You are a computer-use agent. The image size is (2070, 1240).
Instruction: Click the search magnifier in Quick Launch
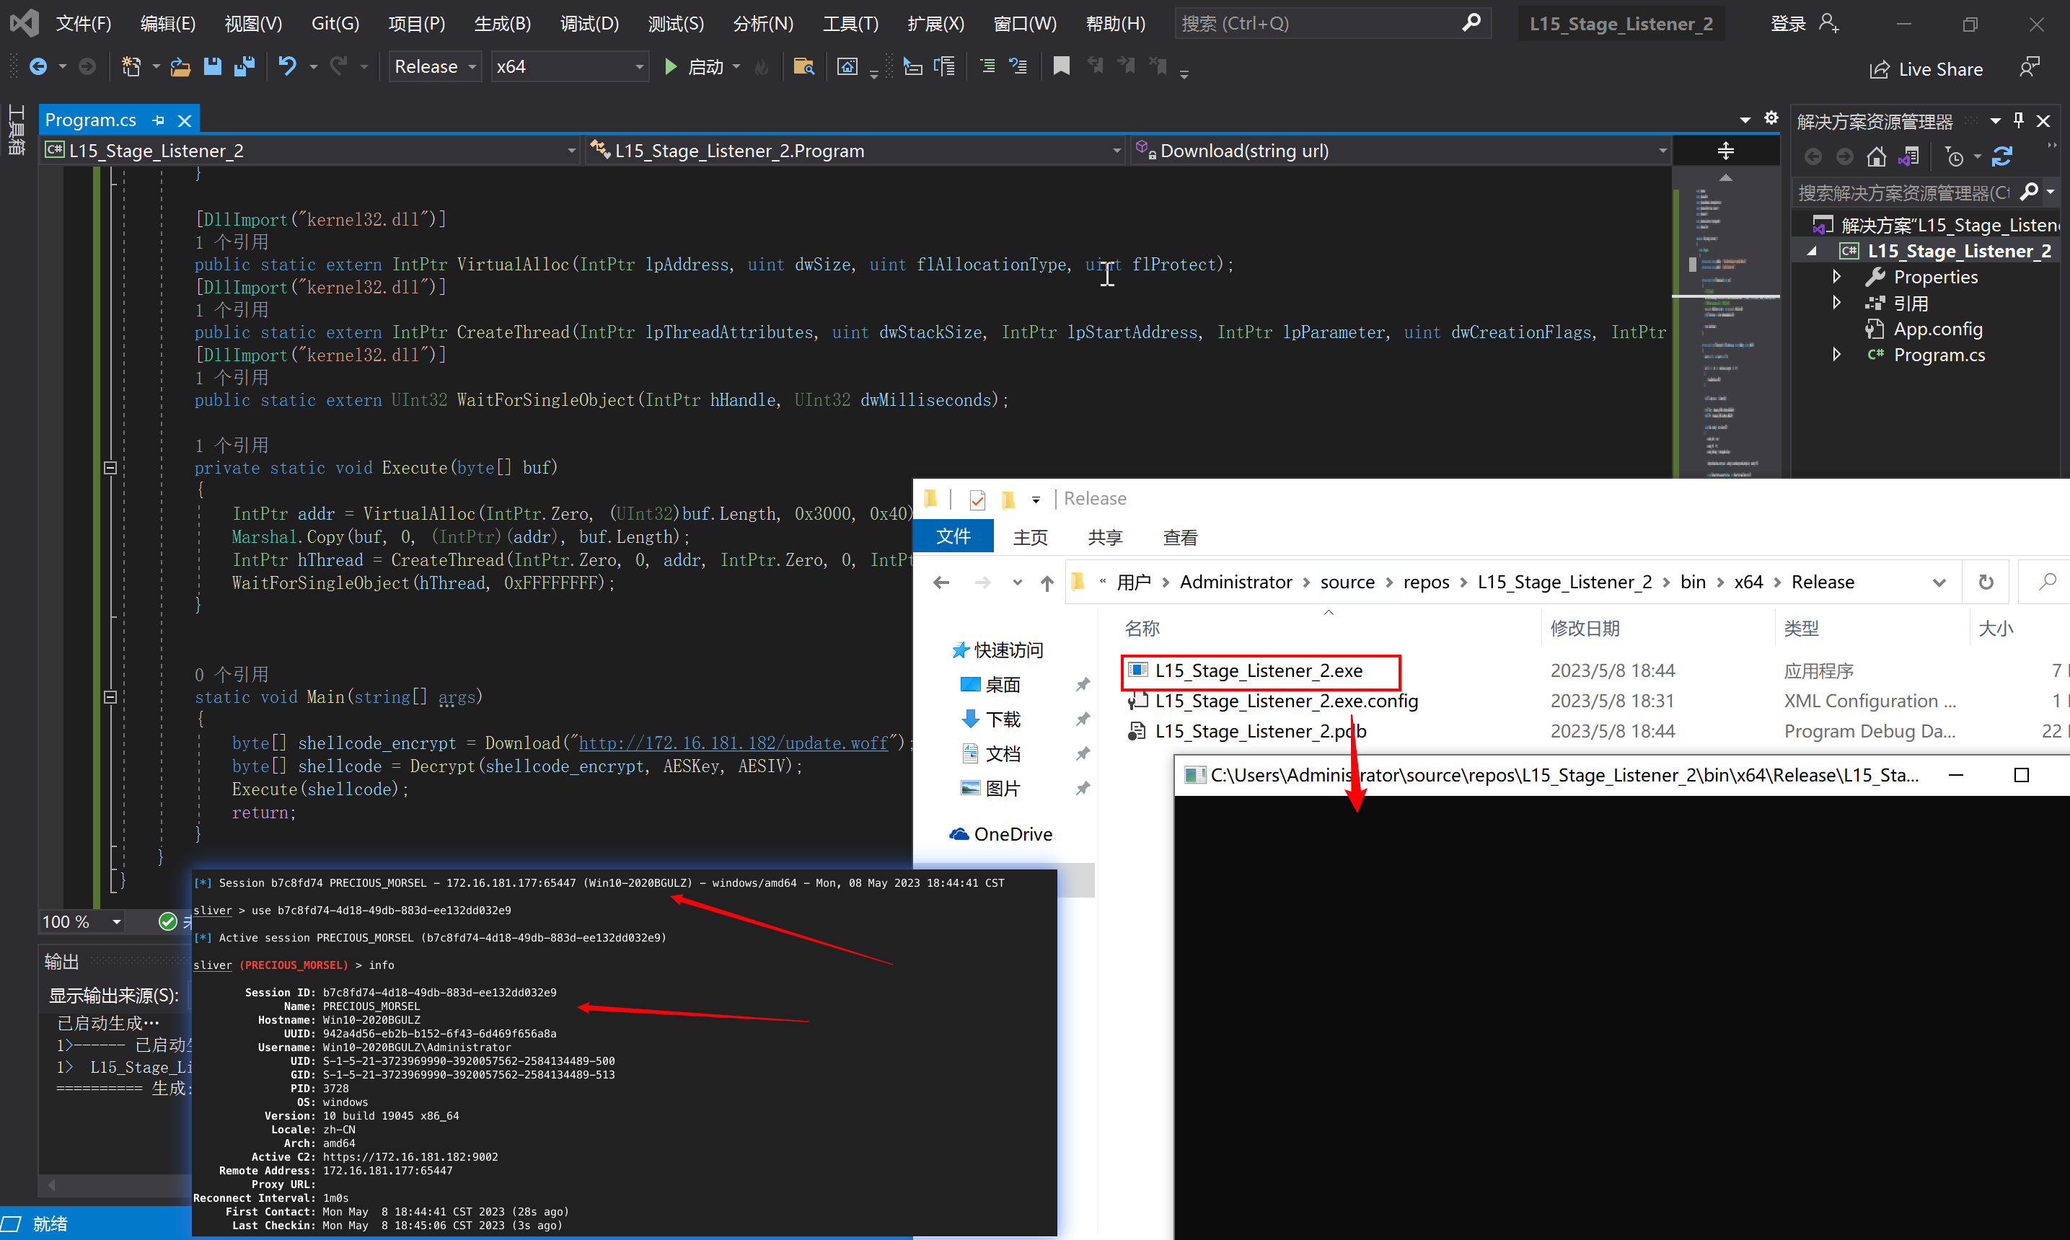point(1471,22)
